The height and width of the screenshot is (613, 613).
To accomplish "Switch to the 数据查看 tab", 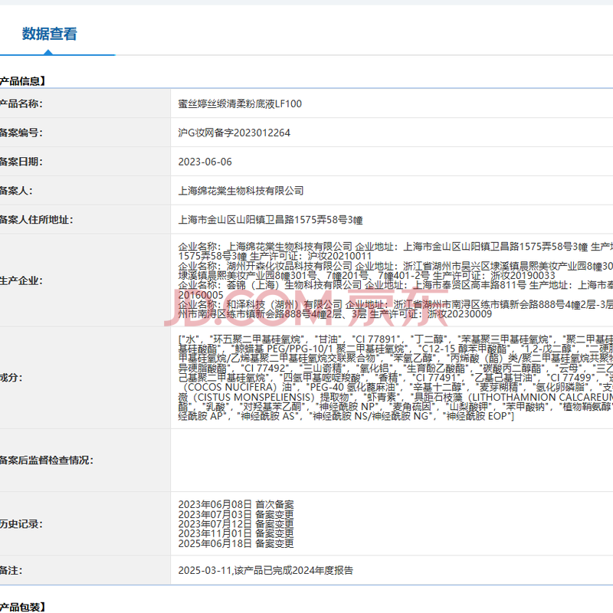I will (49, 34).
